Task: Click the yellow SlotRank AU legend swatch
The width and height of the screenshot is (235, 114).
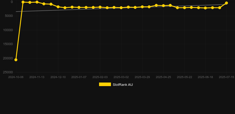Action: point(105,84)
